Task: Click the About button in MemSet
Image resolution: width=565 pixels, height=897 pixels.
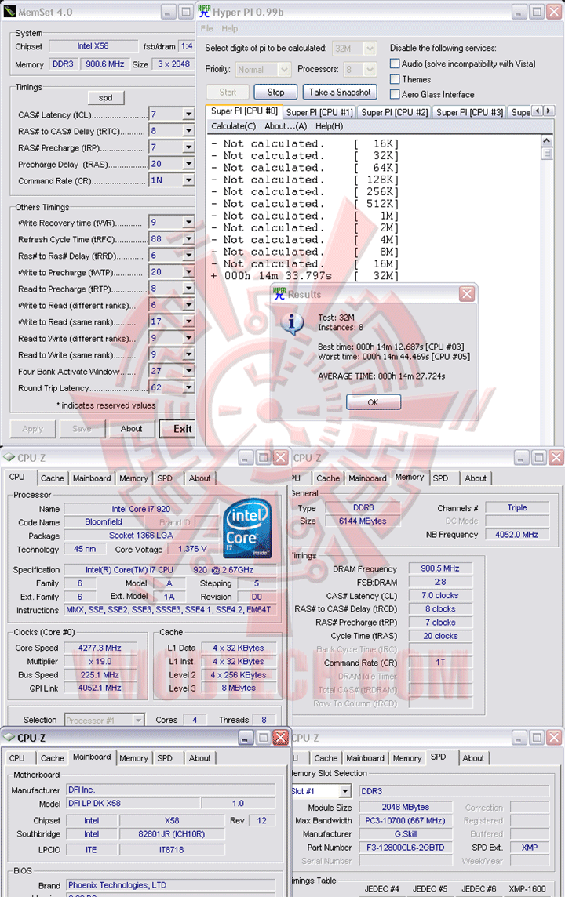Action: click(x=131, y=428)
